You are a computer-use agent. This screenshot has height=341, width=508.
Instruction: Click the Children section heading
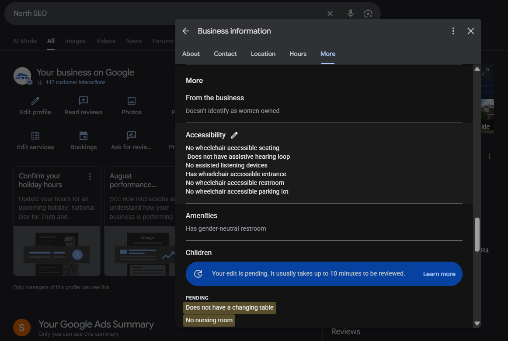198,253
